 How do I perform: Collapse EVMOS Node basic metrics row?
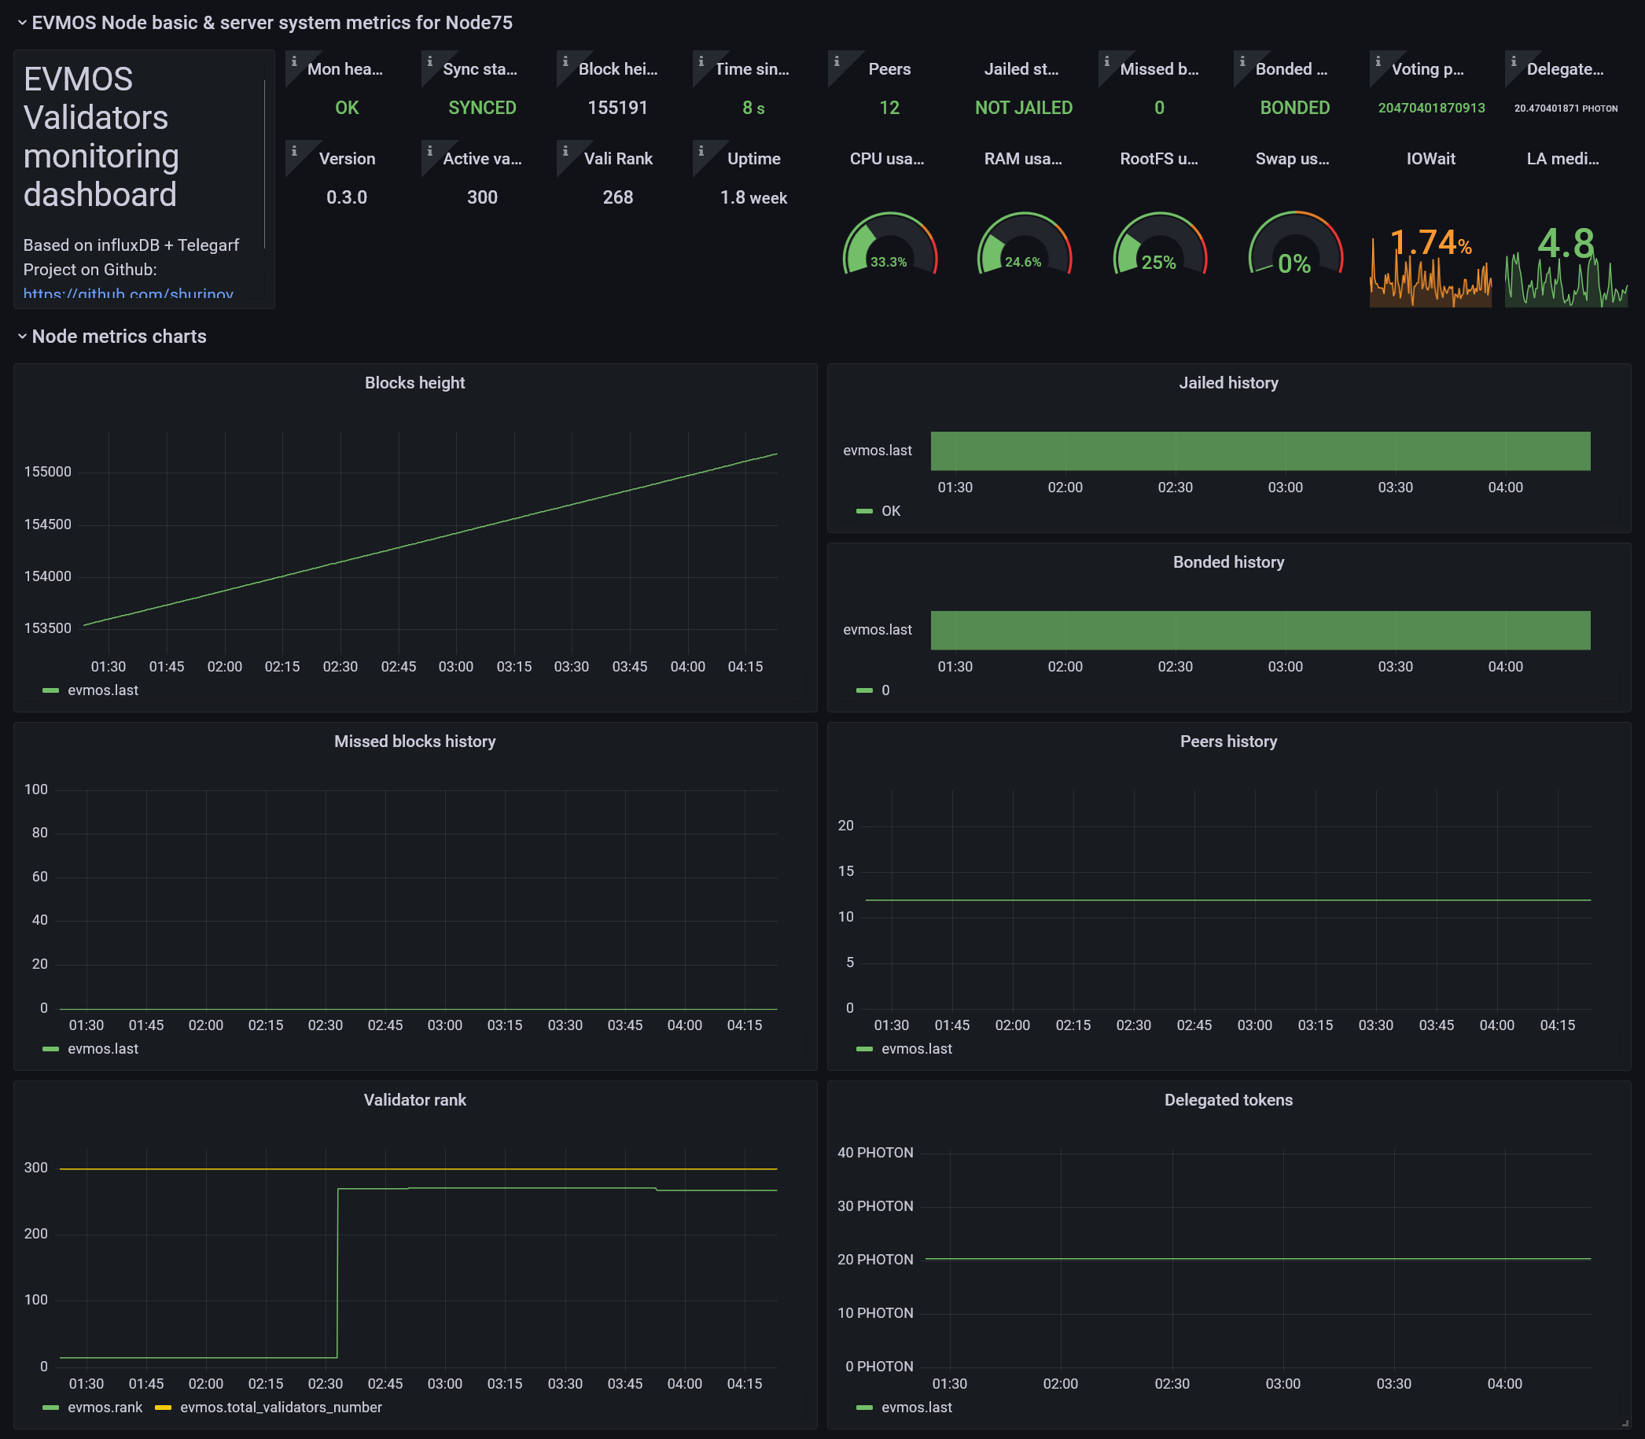(271, 23)
